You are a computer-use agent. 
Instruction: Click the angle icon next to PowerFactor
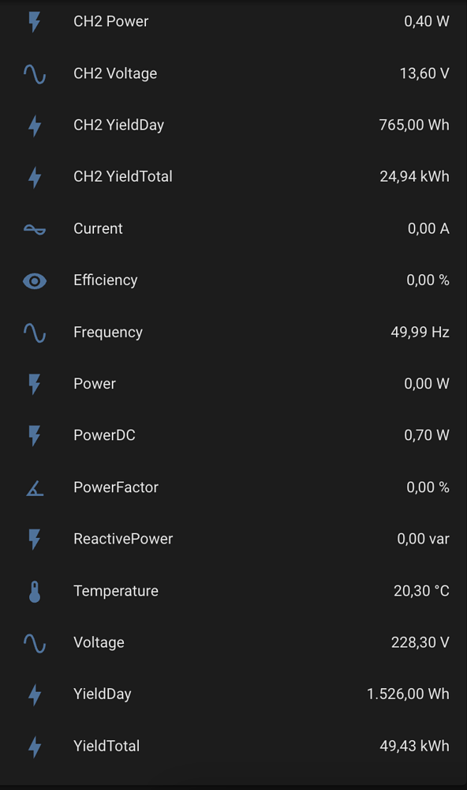(x=34, y=487)
